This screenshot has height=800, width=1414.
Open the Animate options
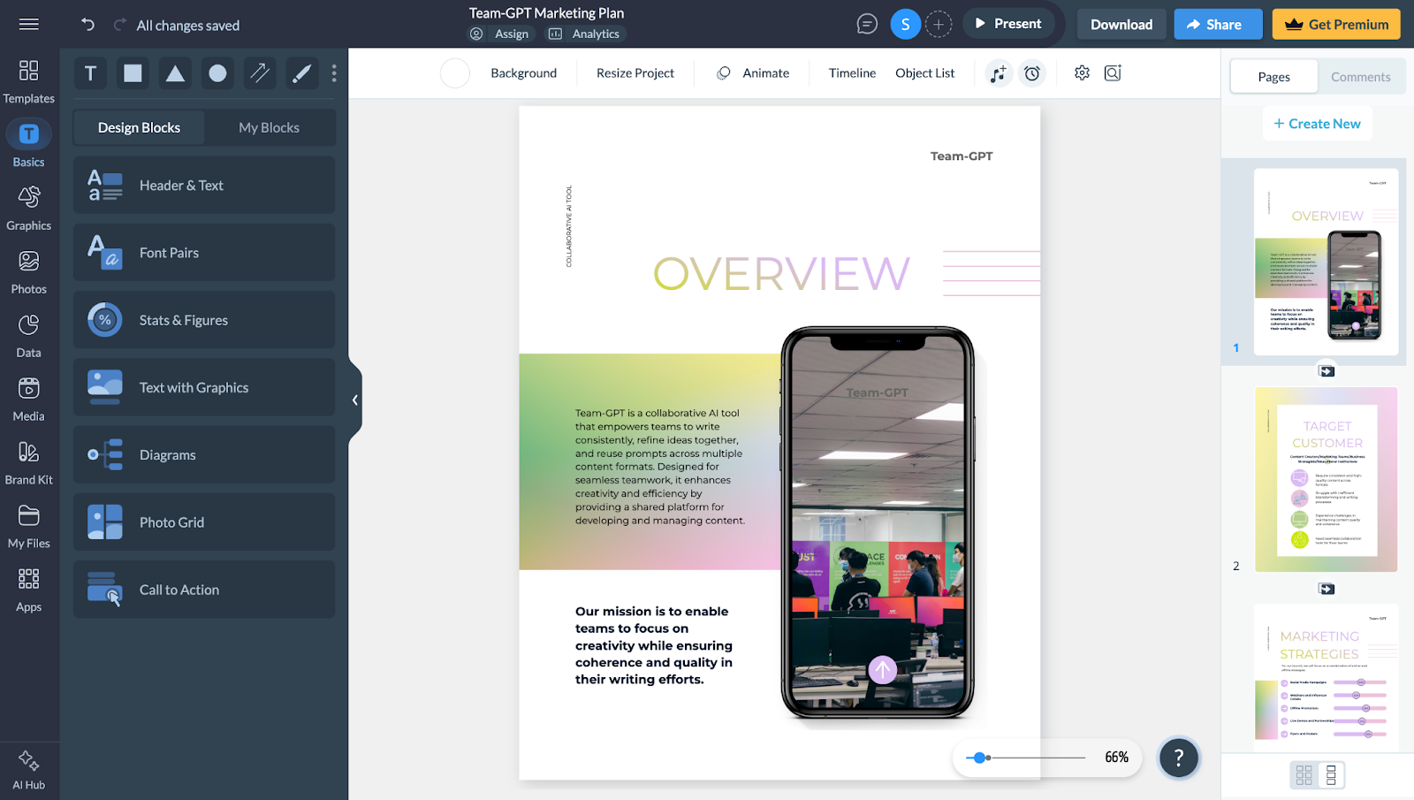(x=753, y=72)
